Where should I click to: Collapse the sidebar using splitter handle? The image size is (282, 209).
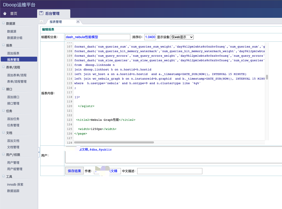click(x=39, y=152)
